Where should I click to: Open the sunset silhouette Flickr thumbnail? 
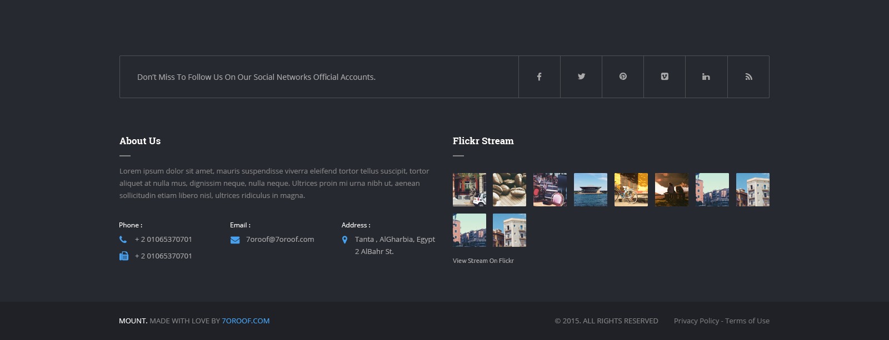(x=672, y=190)
